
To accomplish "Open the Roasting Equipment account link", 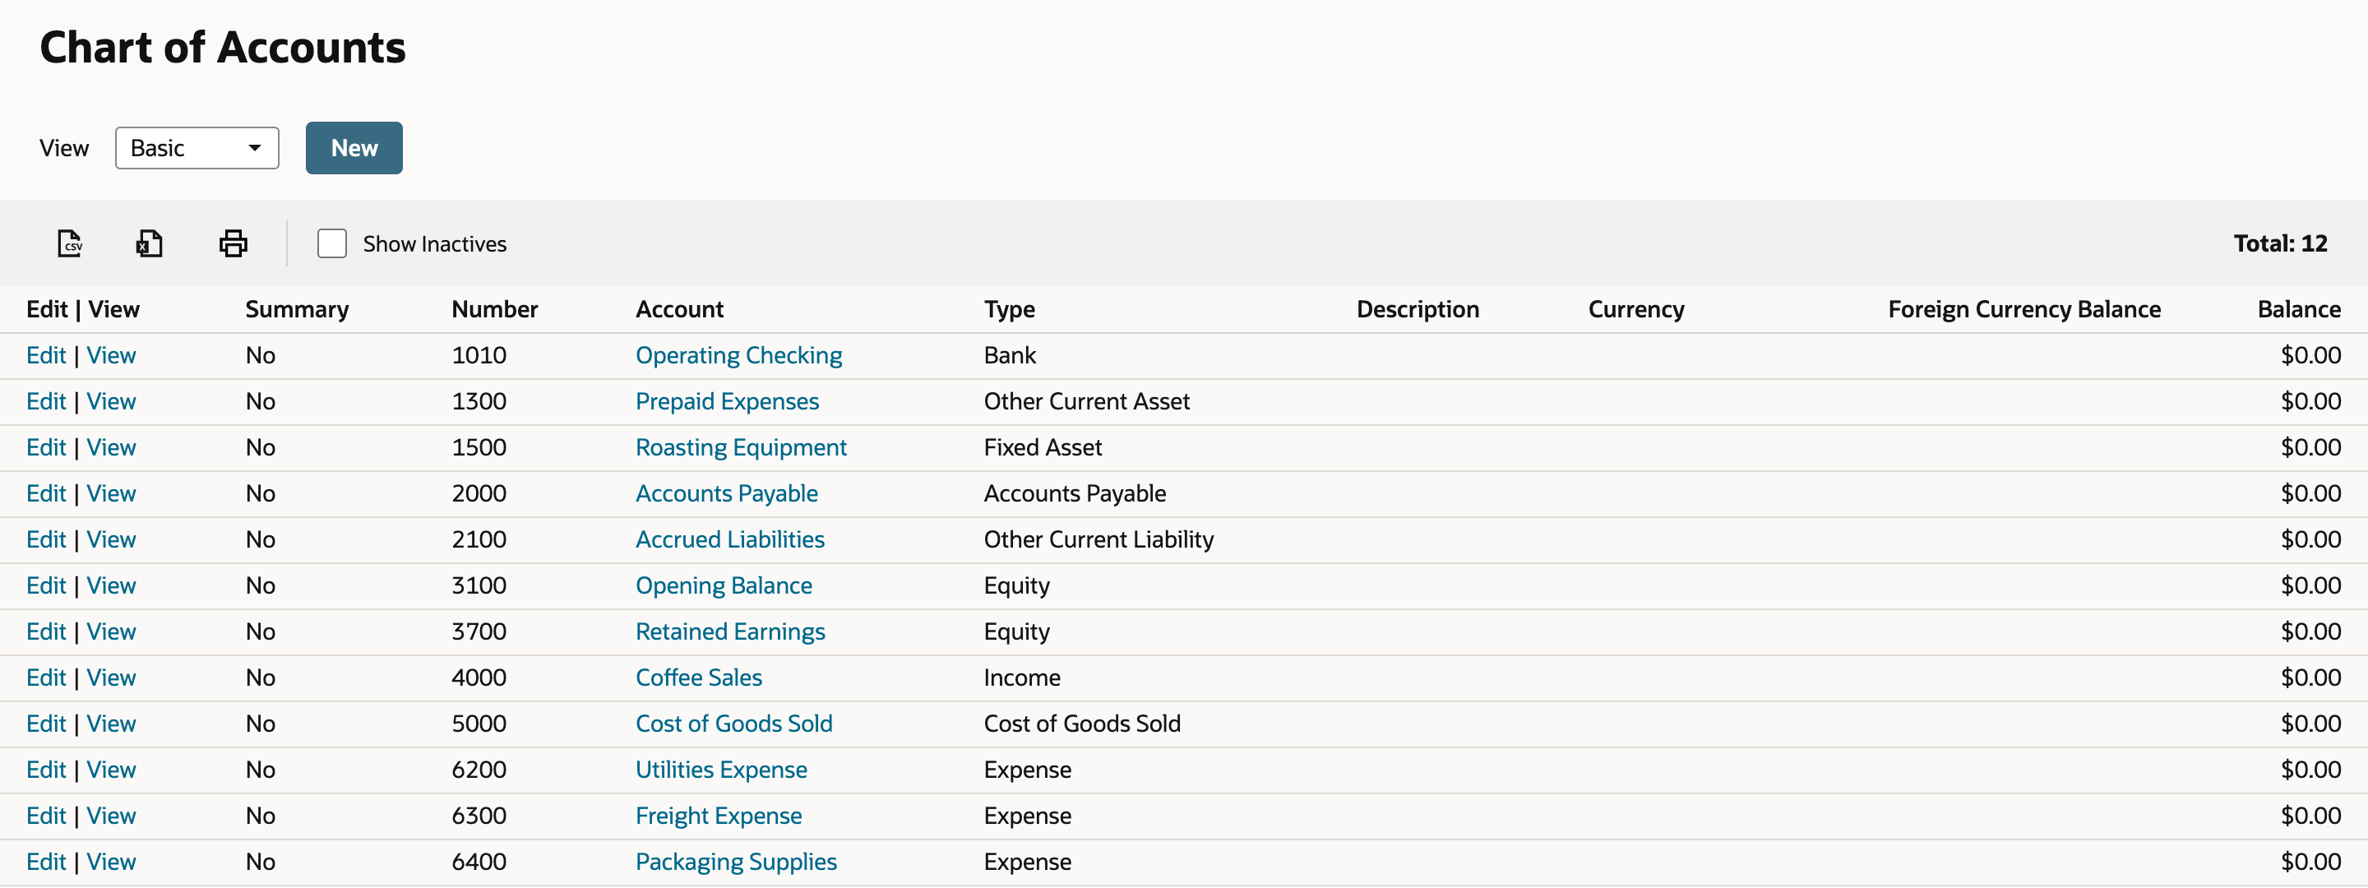I will 741,447.
